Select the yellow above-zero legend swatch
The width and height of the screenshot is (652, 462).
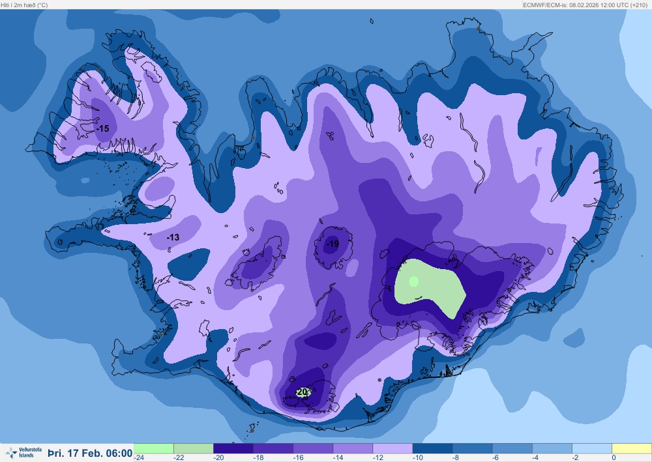pos(632,449)
